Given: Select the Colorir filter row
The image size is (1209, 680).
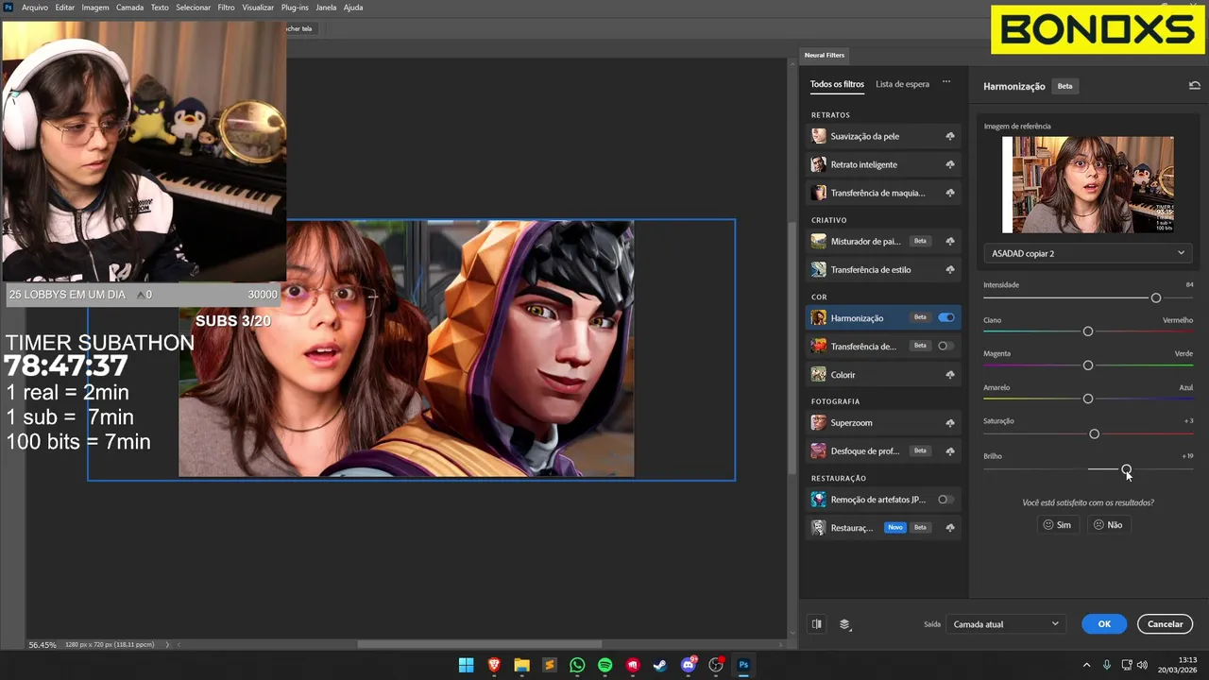Looking at the screenshot, I should pos(882,375).
